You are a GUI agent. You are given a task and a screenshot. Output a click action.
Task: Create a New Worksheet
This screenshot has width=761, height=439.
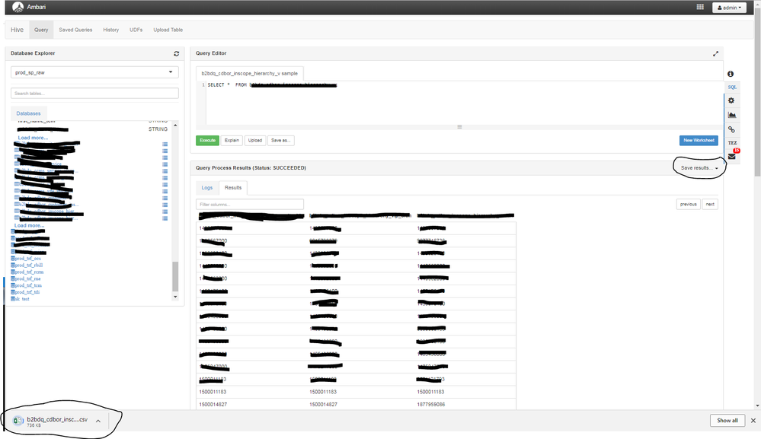coord(699,141)
